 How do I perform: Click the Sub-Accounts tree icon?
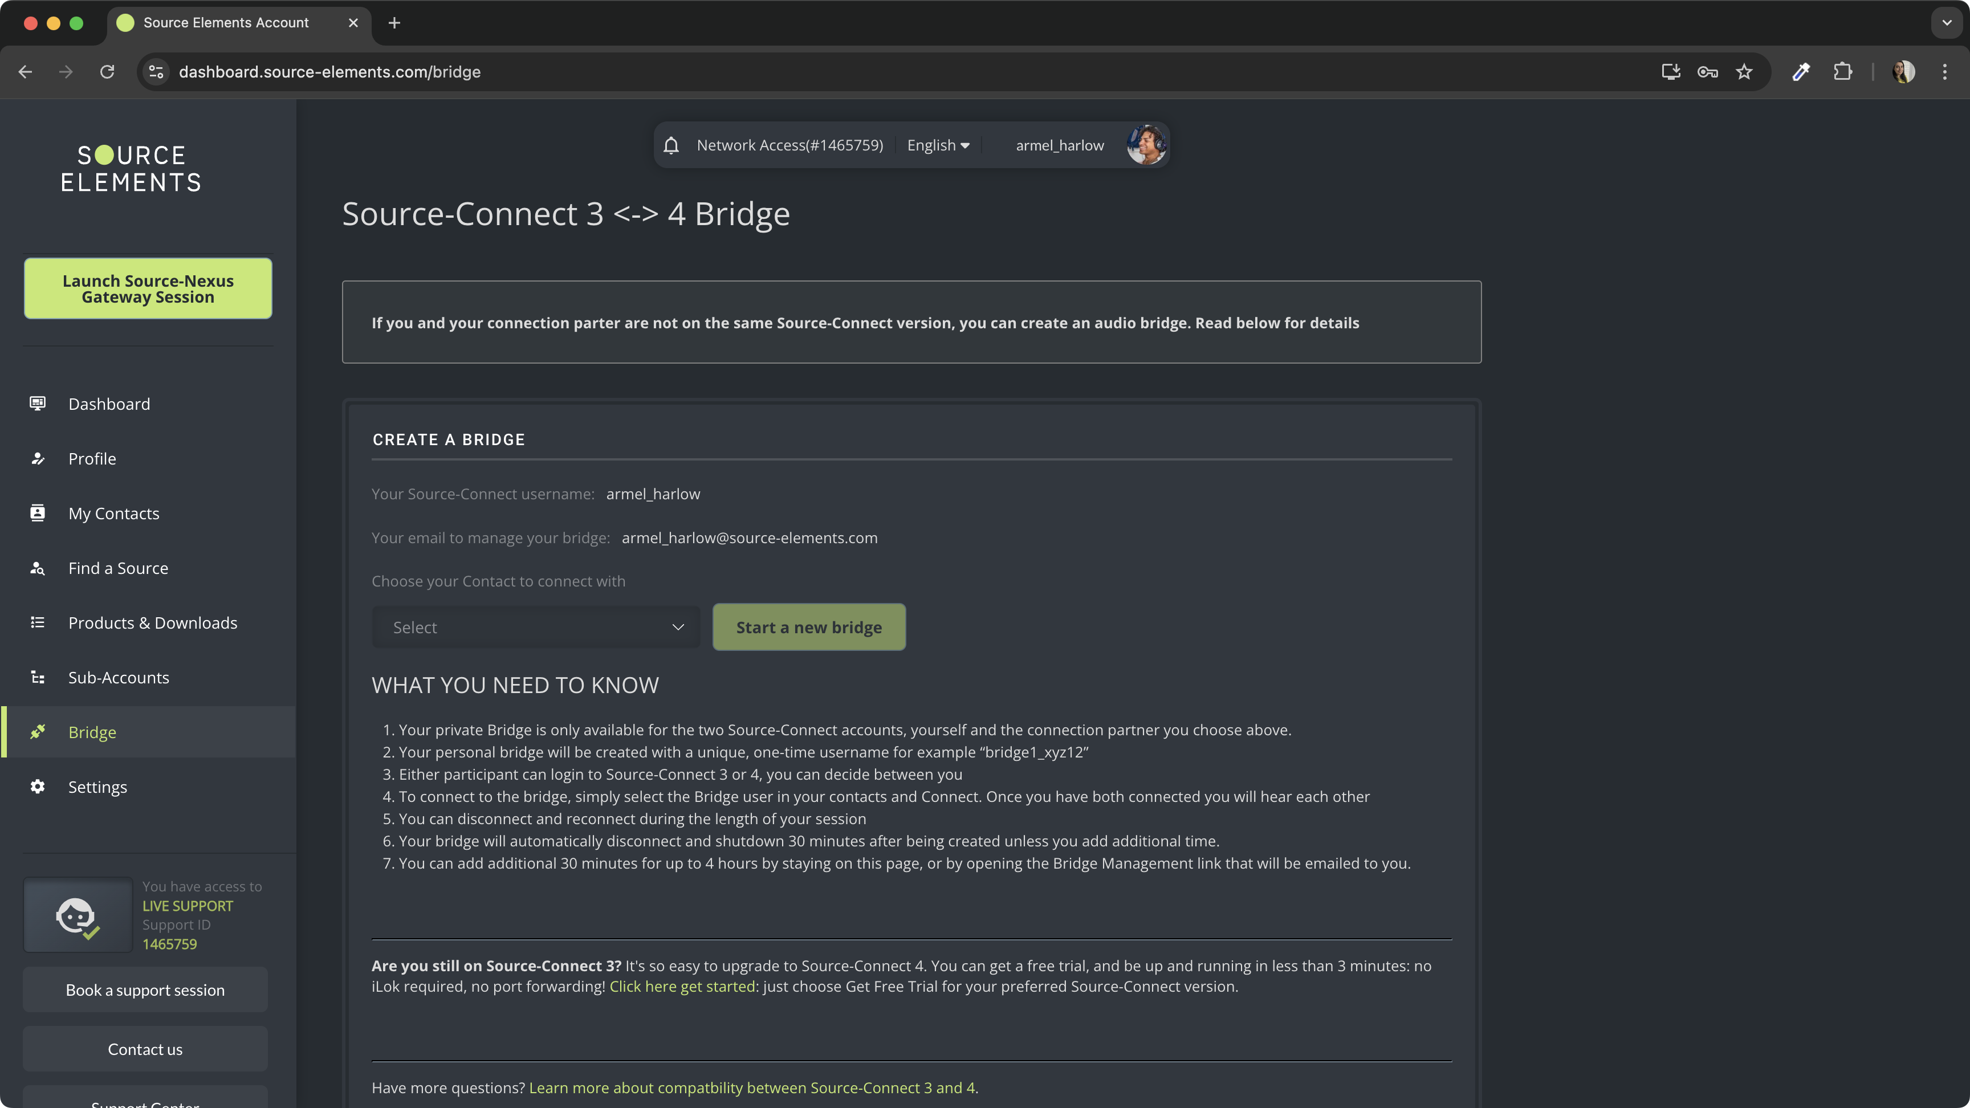pyautogui.click(x=38, y=678)
